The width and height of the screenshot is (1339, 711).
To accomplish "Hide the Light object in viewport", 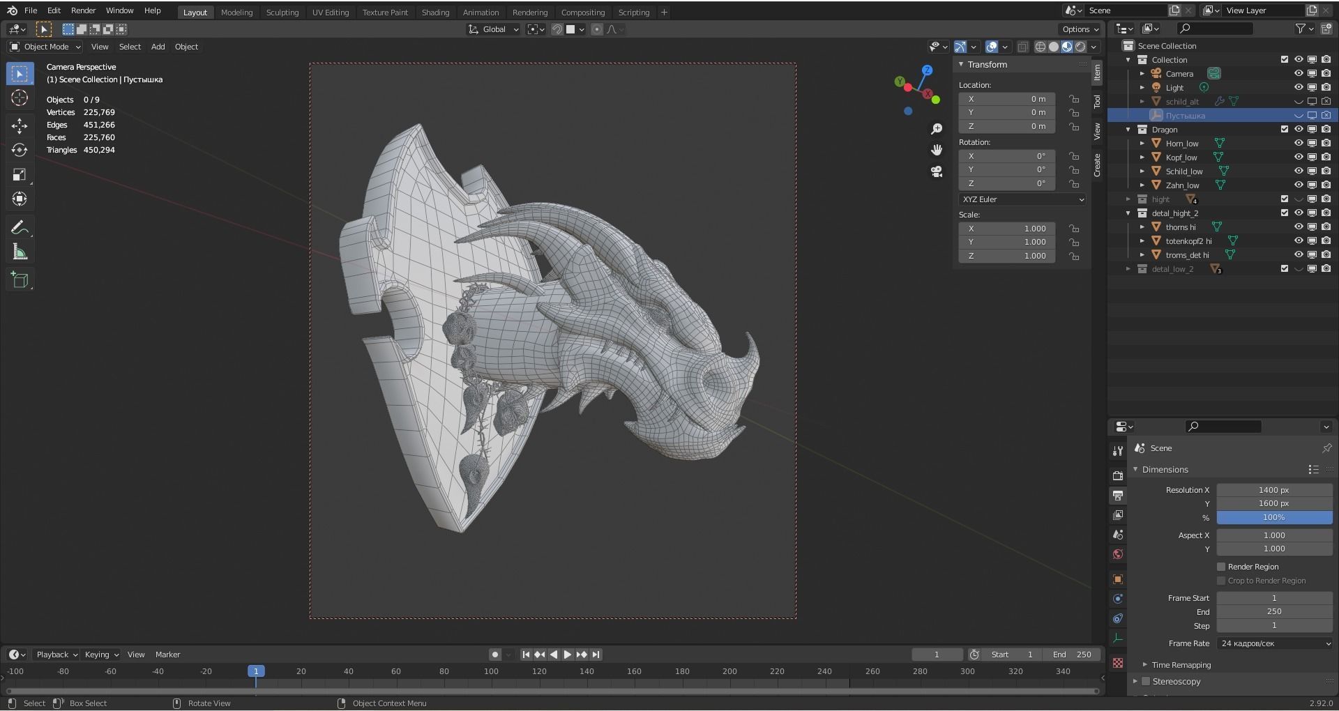I will (1299, 87).
